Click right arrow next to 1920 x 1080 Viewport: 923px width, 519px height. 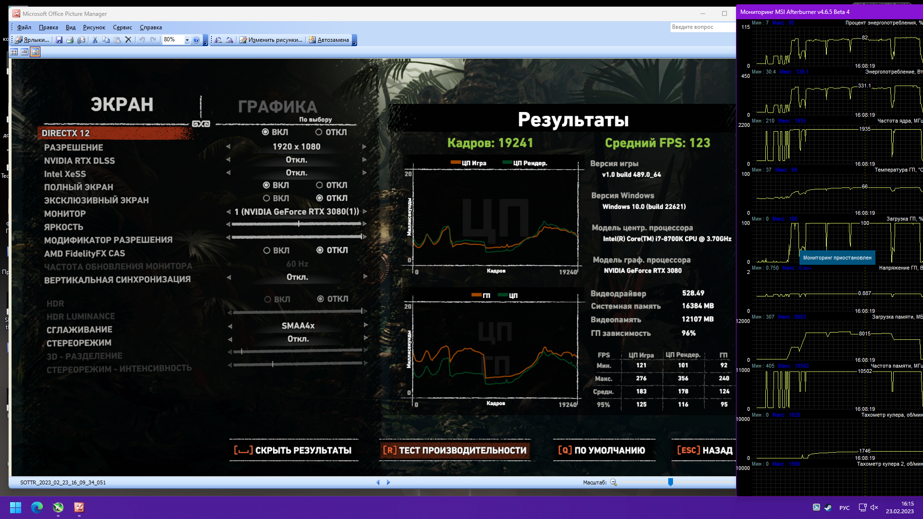click(364, 147)
